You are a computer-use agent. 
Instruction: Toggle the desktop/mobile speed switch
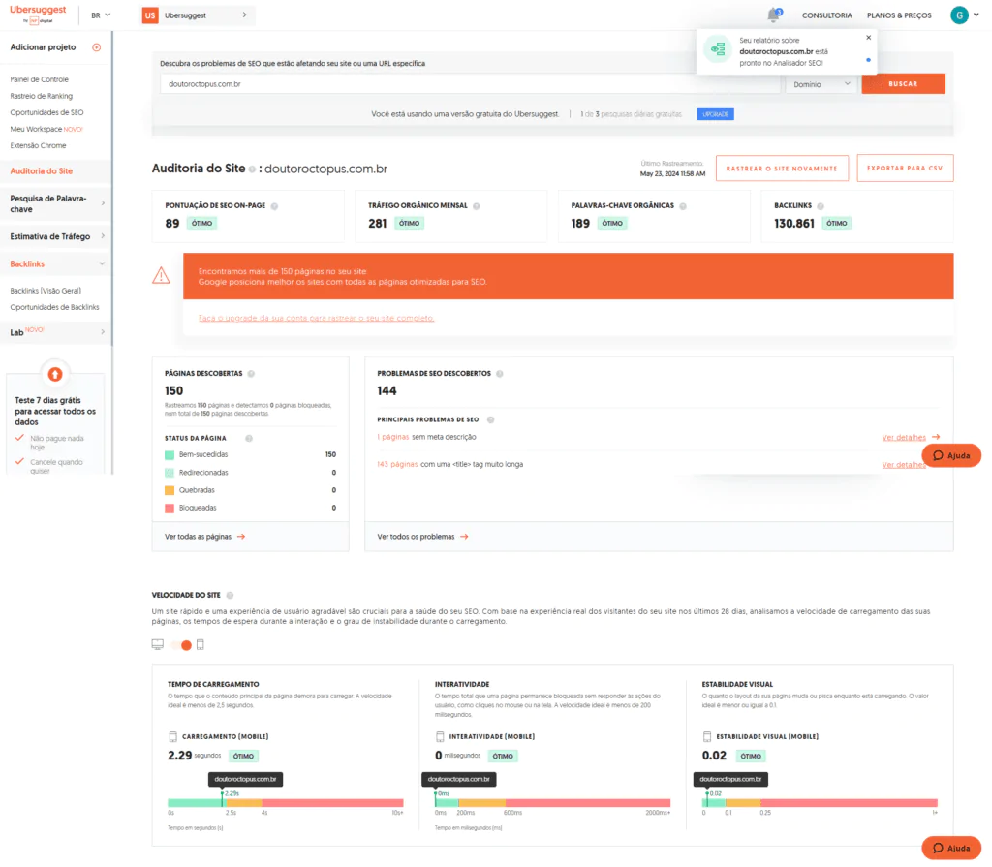(181, 644)
